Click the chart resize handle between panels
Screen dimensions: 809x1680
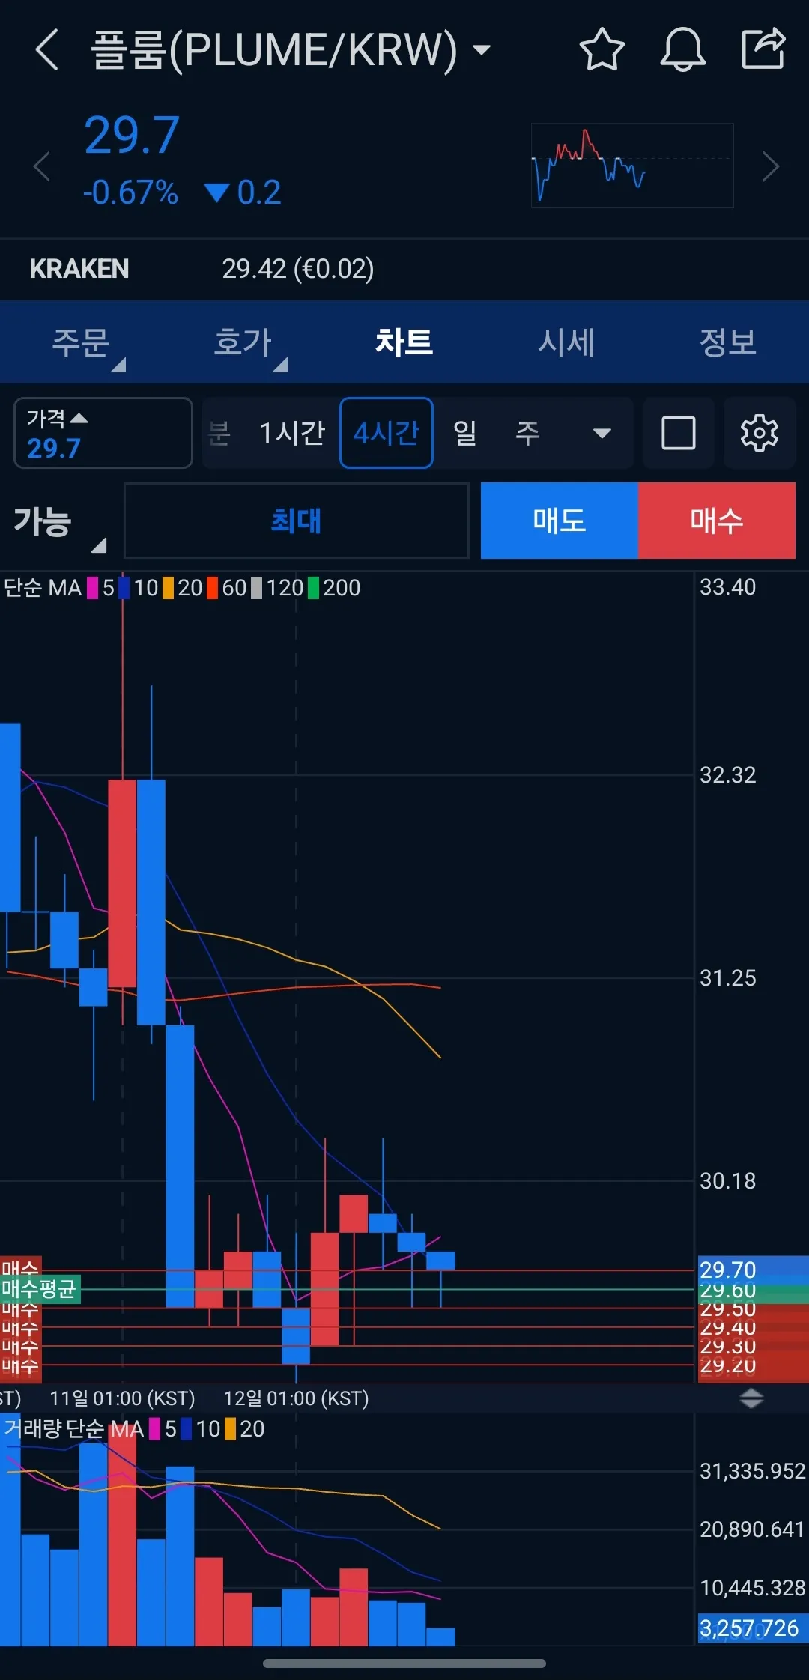point(751,1398)
